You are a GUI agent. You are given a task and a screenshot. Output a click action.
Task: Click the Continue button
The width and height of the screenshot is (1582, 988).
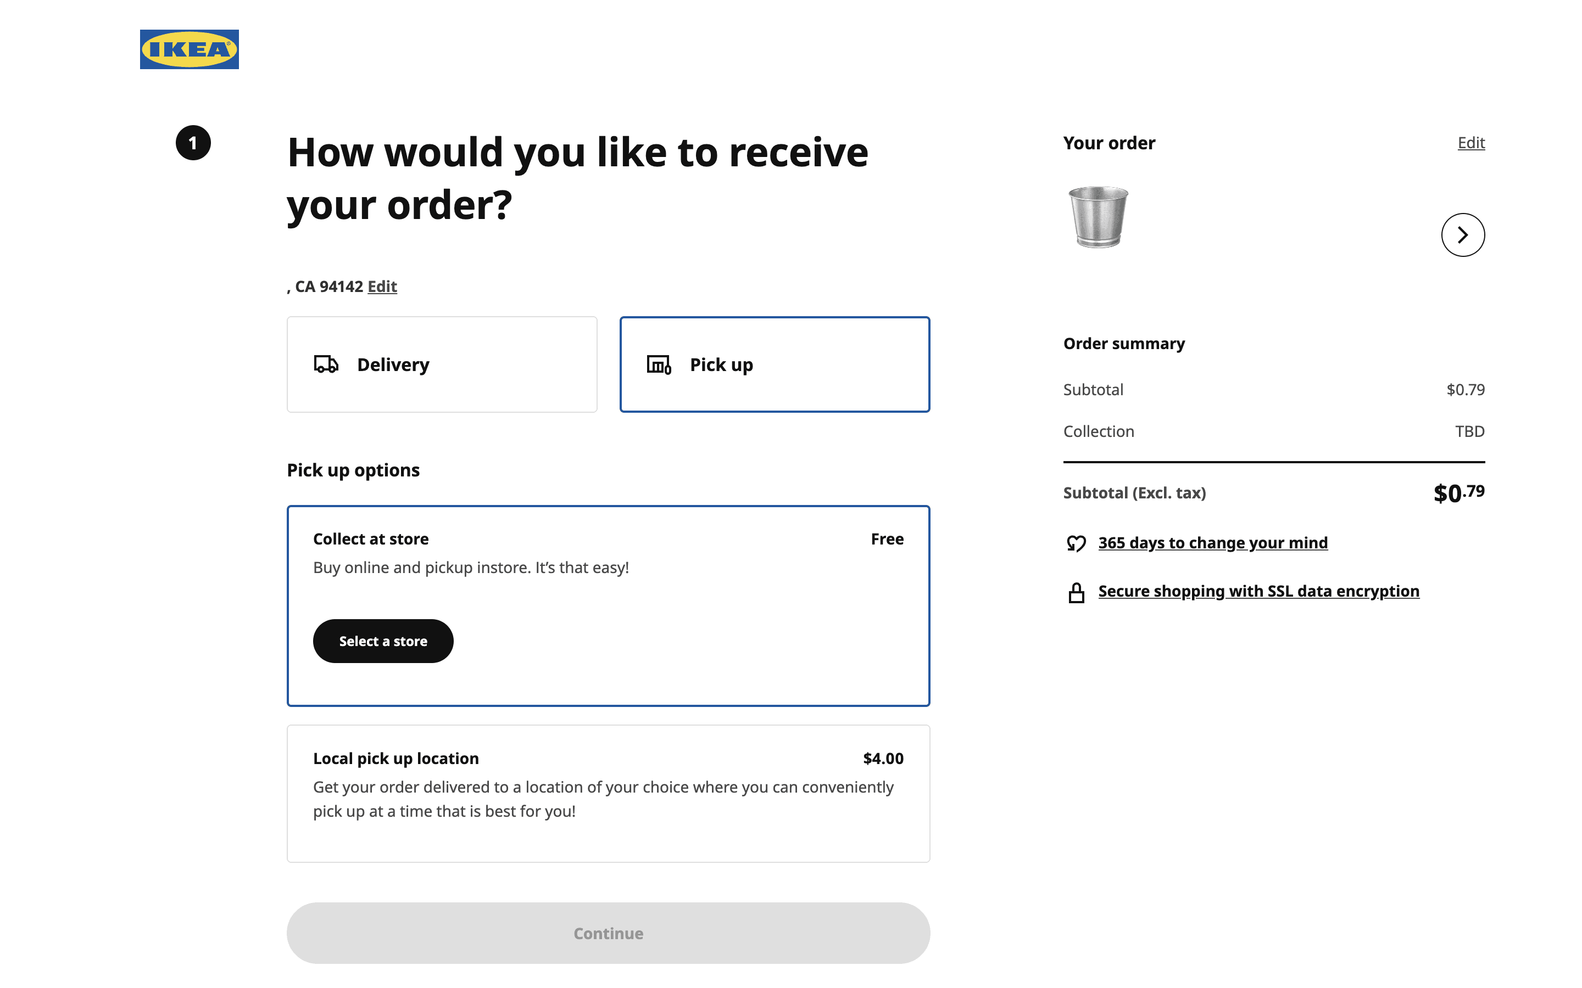(x=608, y=933)
